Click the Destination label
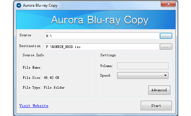 tap(30, 46)
